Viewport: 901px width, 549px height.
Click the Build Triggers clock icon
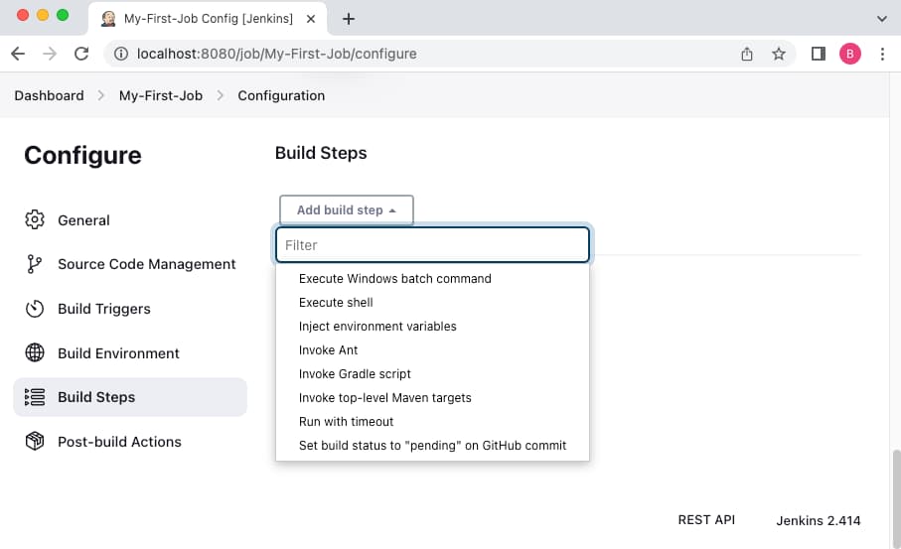point(35,309)
